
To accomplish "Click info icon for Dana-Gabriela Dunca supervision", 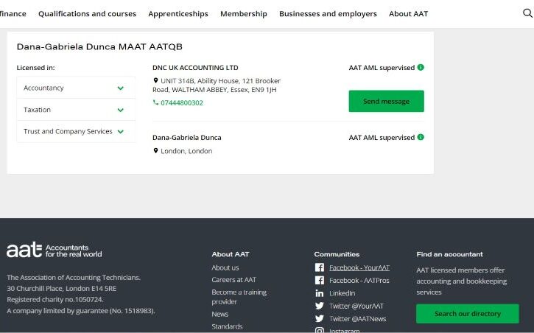I will [x=421, y=138].
